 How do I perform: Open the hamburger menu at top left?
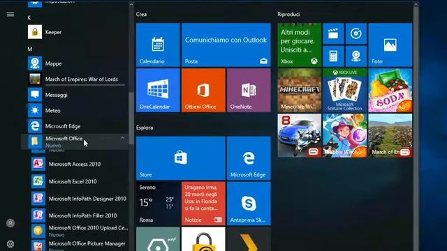[10, 14]
